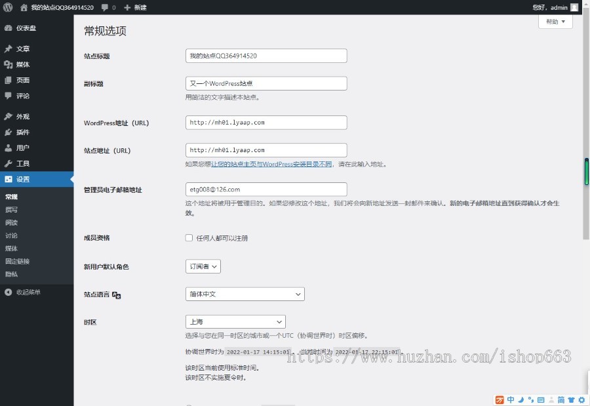
Task: Click the 站点地址 URL field
Action: [x=266, y=150]
